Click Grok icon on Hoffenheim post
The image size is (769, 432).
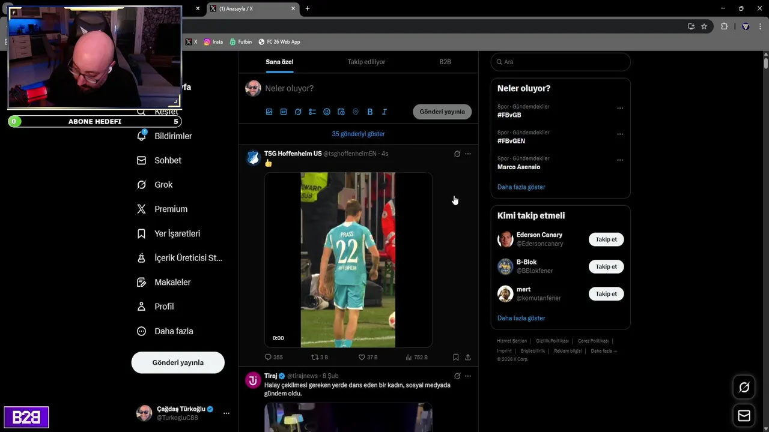457,154
